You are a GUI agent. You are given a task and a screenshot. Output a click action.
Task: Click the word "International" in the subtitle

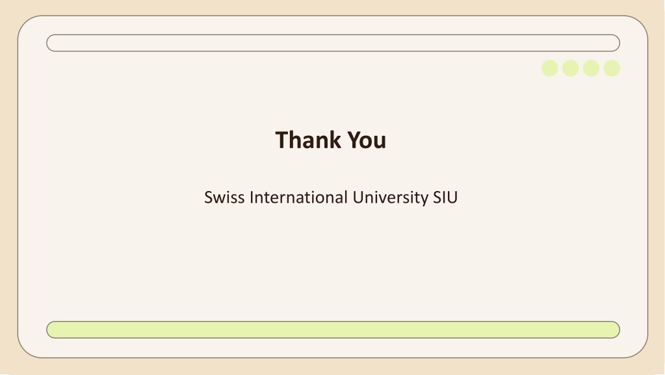click(298, 198)
